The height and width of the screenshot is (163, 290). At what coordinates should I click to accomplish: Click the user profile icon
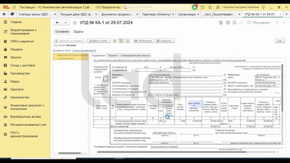(217, 7)
